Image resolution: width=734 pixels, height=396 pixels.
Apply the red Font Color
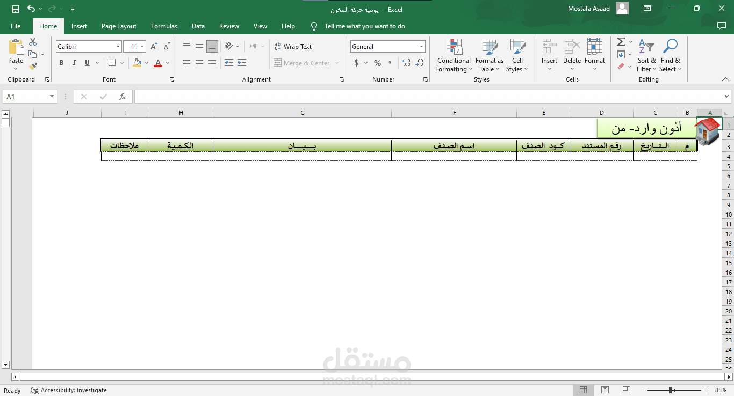tap(158, 63)
